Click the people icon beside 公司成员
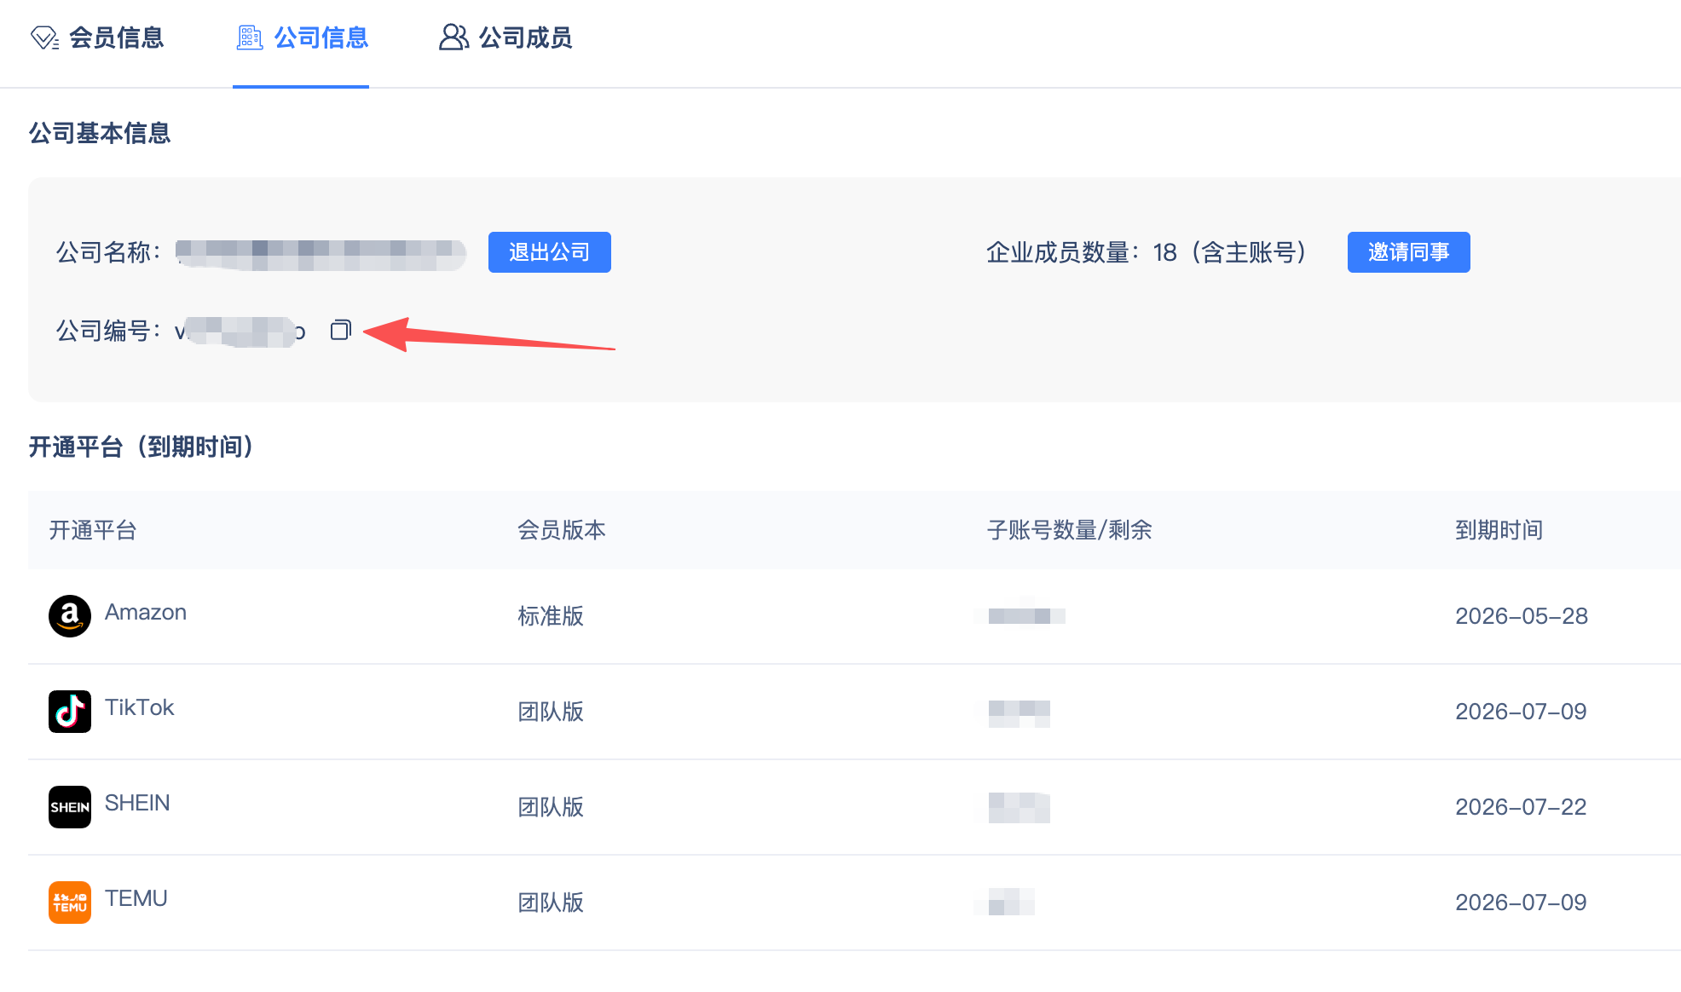 click(x=453, y=38)
